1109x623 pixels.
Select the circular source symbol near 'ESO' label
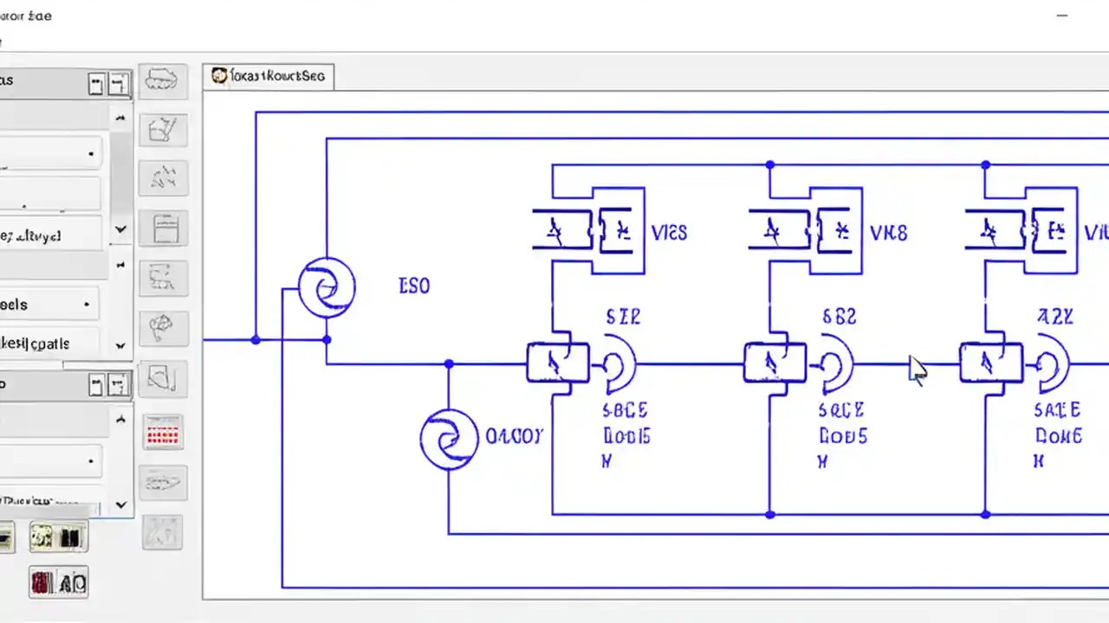click(x=327, y=287)
